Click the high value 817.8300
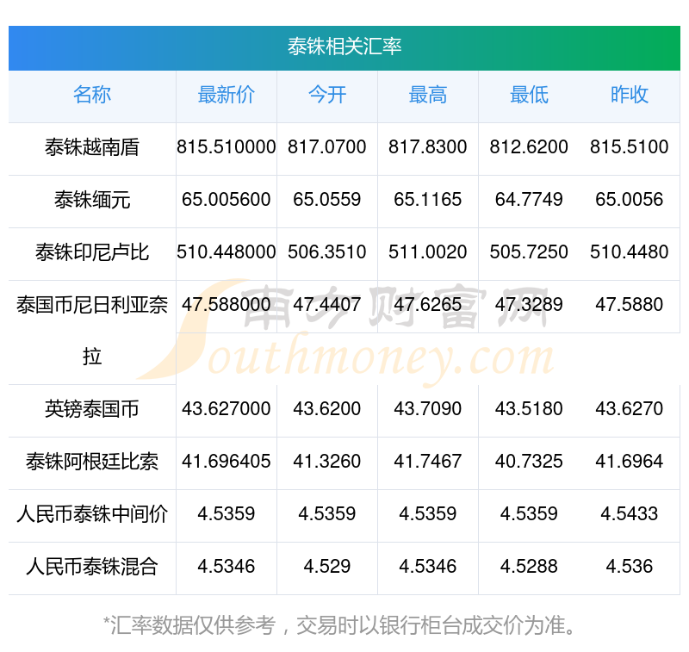 [x=427, y=146]
